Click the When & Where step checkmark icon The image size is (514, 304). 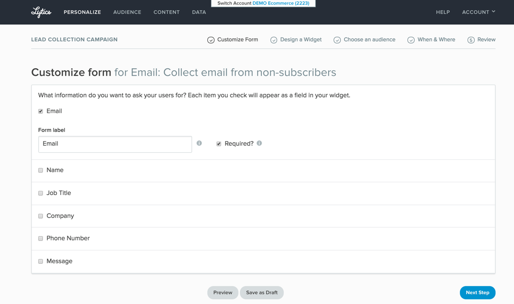click(411, 40)
